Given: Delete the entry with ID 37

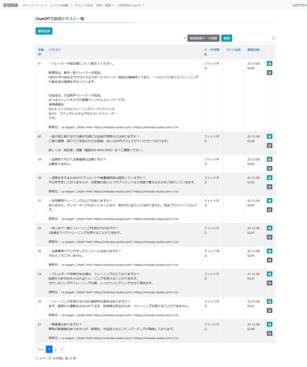Looking at the screenshot, I should pos(269,210).
